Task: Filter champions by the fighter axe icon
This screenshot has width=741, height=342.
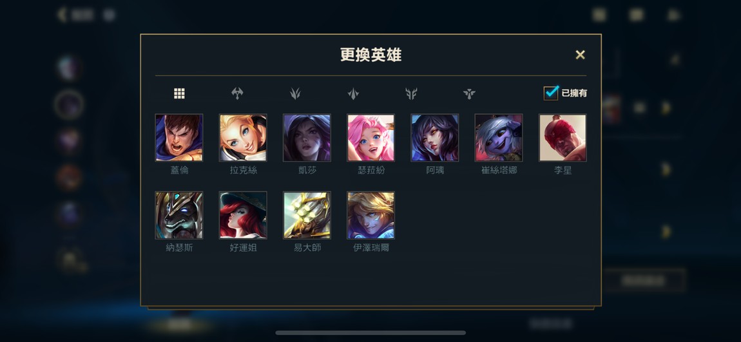Action: pyautogui.click(x=237, y=93)
